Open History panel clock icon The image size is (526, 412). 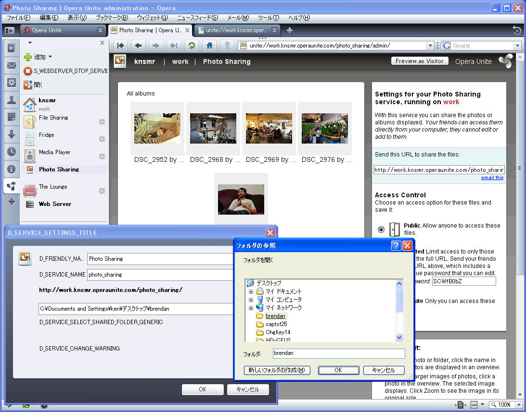click(12, 152)
